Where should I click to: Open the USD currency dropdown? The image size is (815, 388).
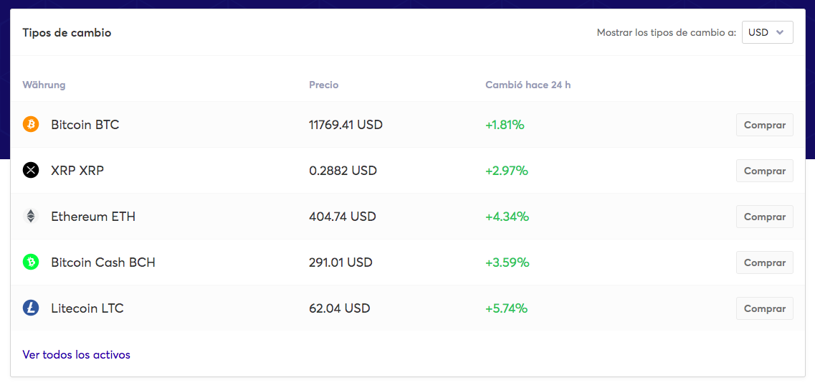[767, 32]
